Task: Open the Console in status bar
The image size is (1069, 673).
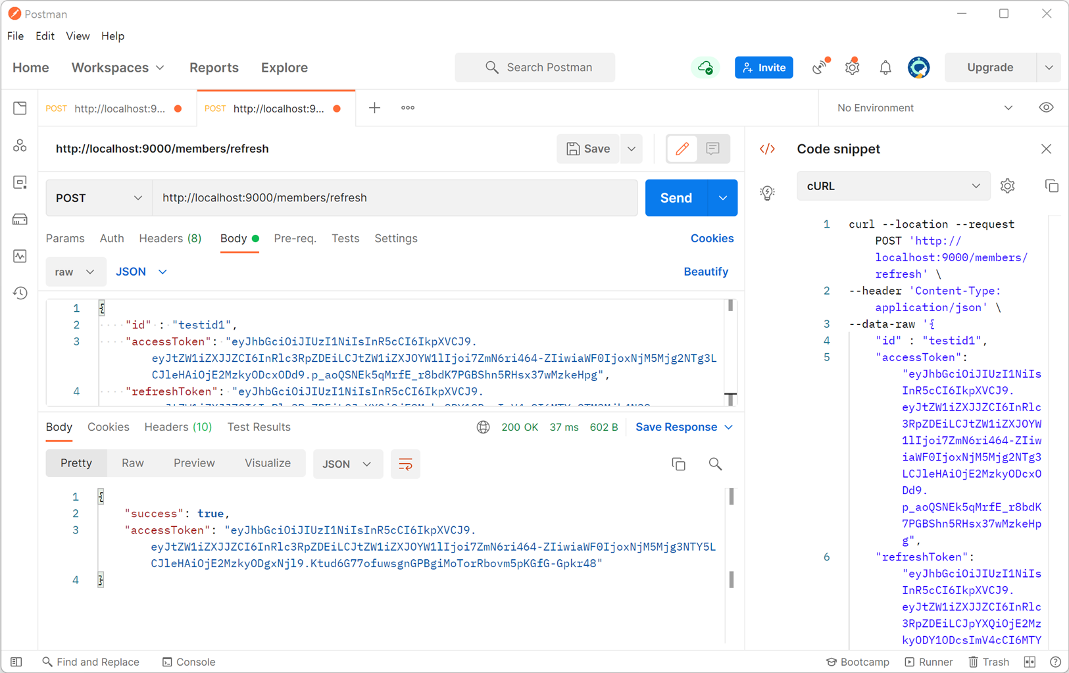Action: pos(189,662)
